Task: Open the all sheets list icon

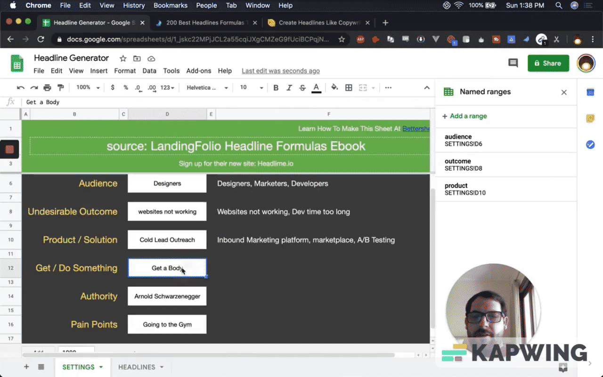Action: 41,367
